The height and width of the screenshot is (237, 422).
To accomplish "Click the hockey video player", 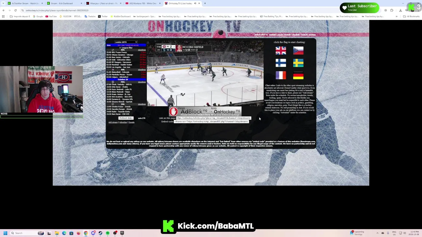I will tap(205, 73).
